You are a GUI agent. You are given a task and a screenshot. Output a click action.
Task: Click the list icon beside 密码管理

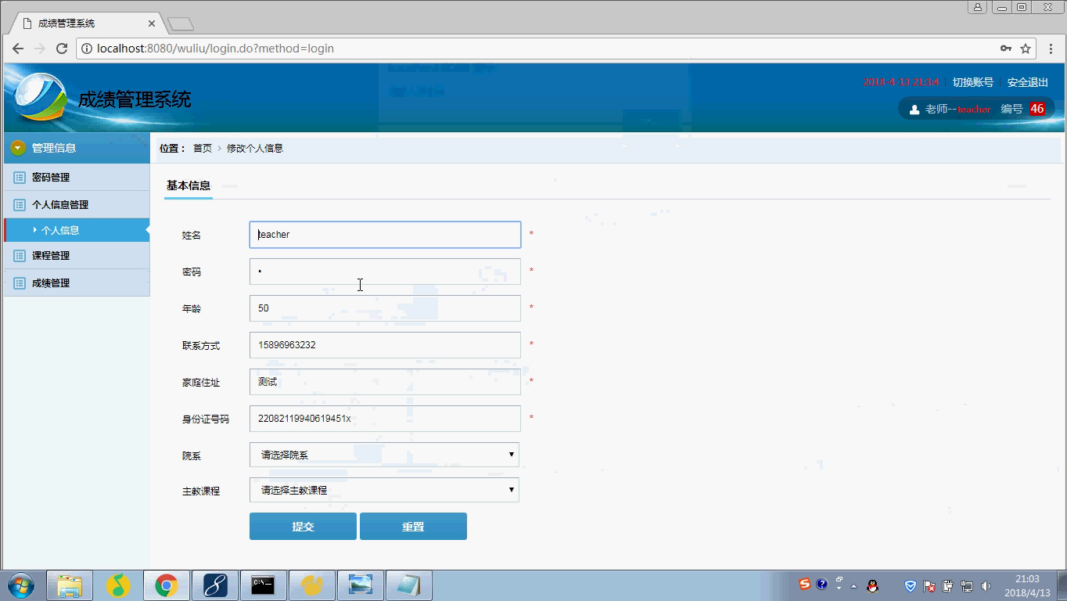20,177
